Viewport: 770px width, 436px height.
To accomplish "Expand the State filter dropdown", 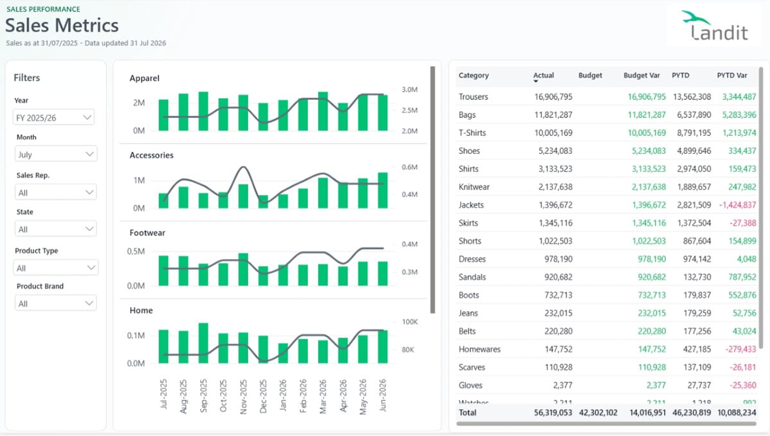I will pos(56,229).
